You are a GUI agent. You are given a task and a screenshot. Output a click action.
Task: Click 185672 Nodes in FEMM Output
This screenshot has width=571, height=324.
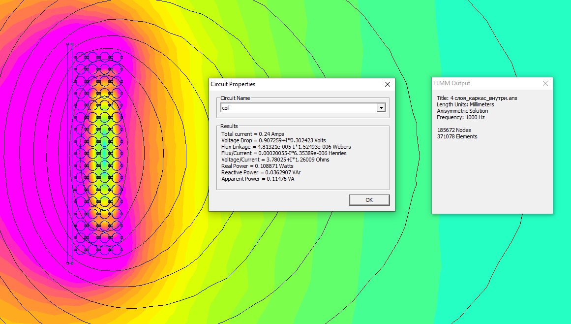[x=454, y=130]
